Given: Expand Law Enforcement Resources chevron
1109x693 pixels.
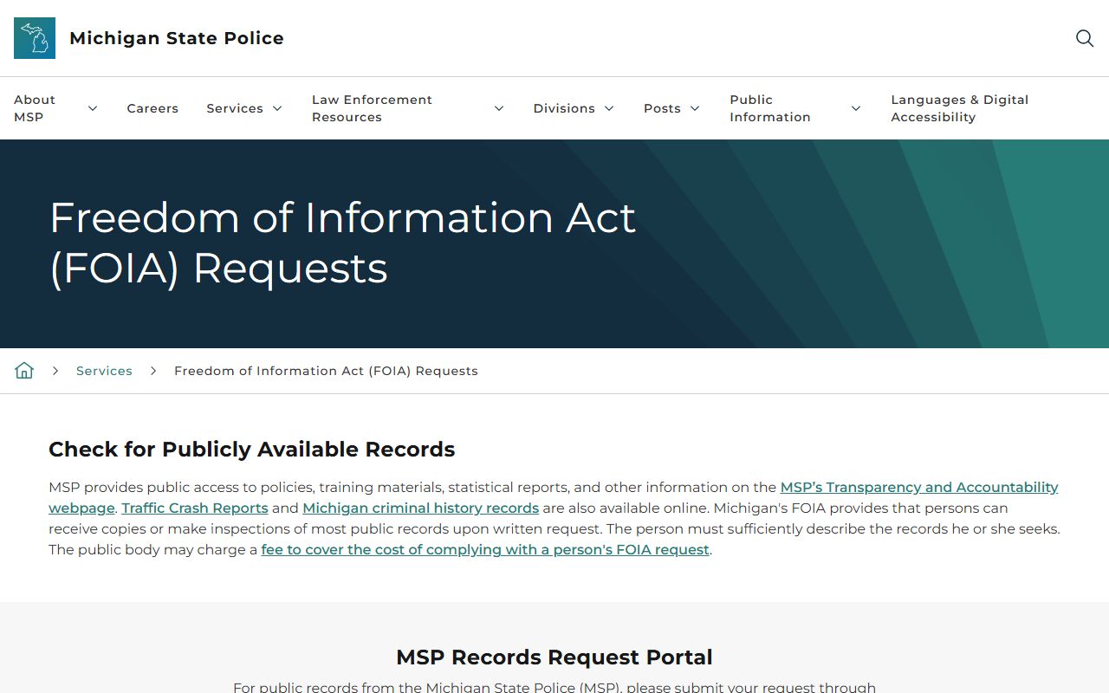Looking at the screenshot, I should 499,108.
